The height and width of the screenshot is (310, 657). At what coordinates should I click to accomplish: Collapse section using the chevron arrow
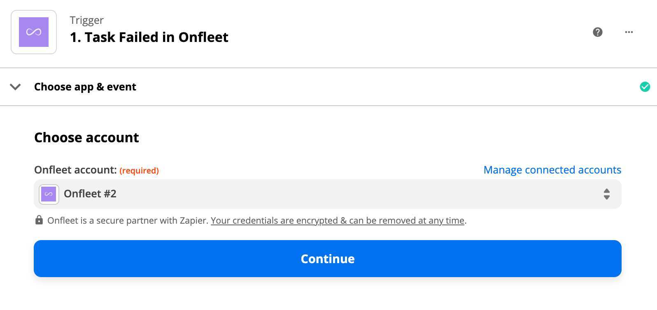point(15,87)
